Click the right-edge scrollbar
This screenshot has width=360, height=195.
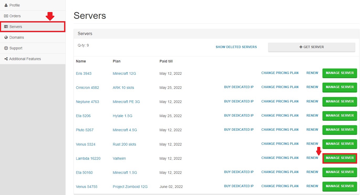(359, 97)
